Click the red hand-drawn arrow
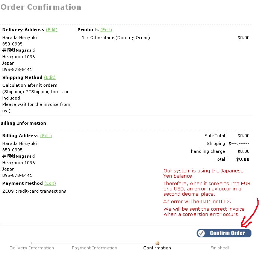The image size is (274, 255). pyautogui.click(x=252, y=214)
